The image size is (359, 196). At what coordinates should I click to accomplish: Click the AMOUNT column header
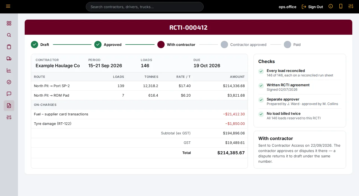(x=237, y=77)
